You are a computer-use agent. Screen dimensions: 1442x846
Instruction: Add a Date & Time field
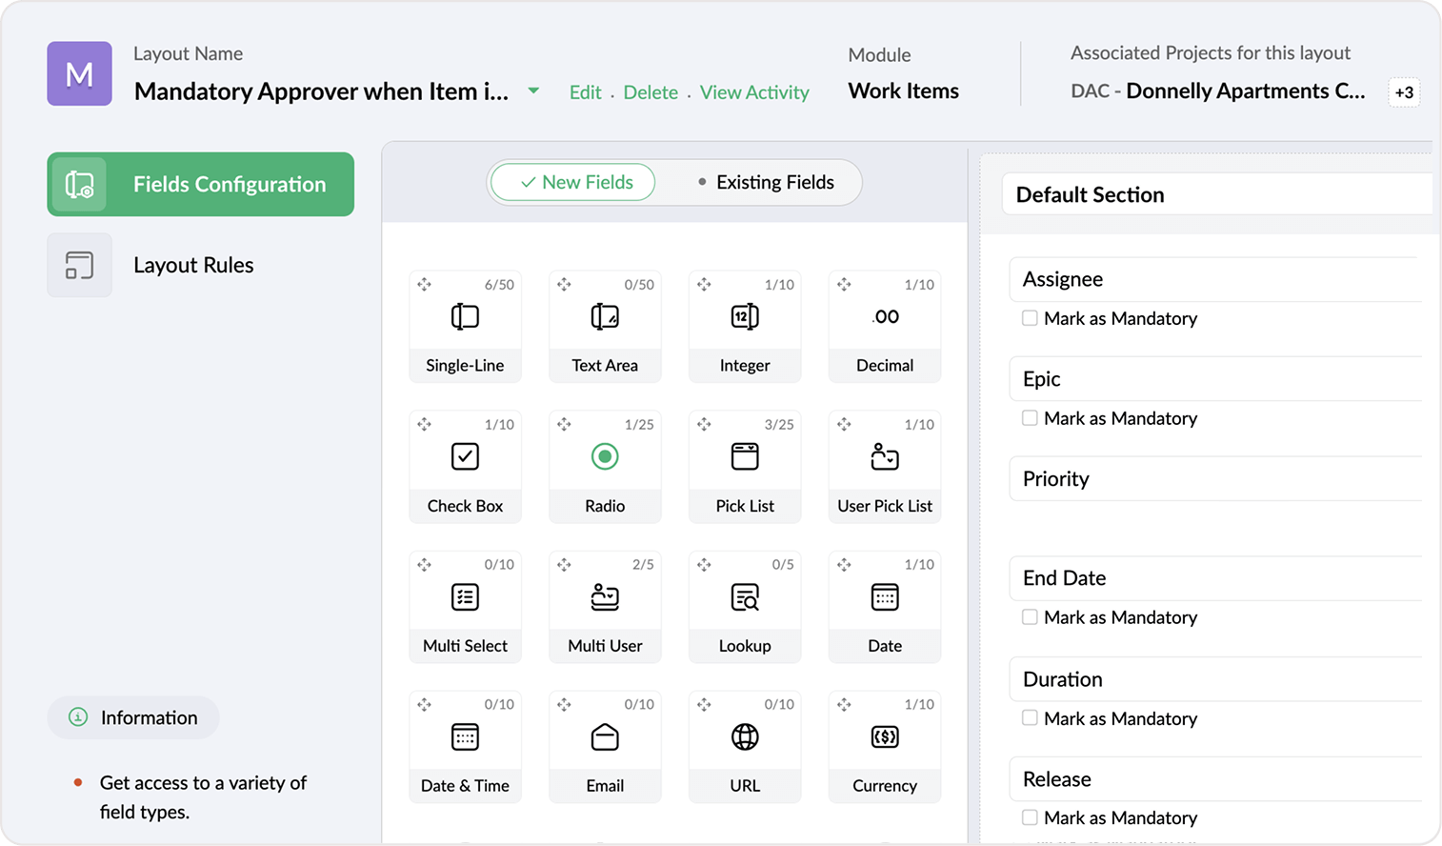(465, 736)
